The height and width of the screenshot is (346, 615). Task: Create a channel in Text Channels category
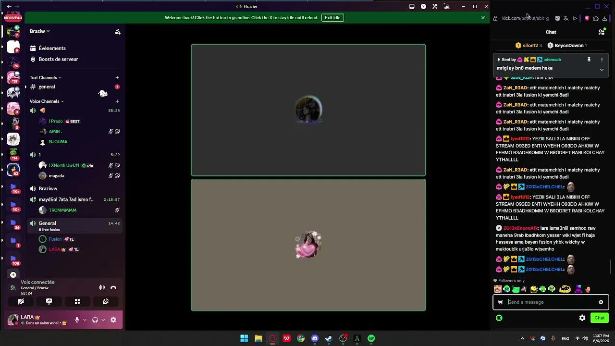coord(117,77)
